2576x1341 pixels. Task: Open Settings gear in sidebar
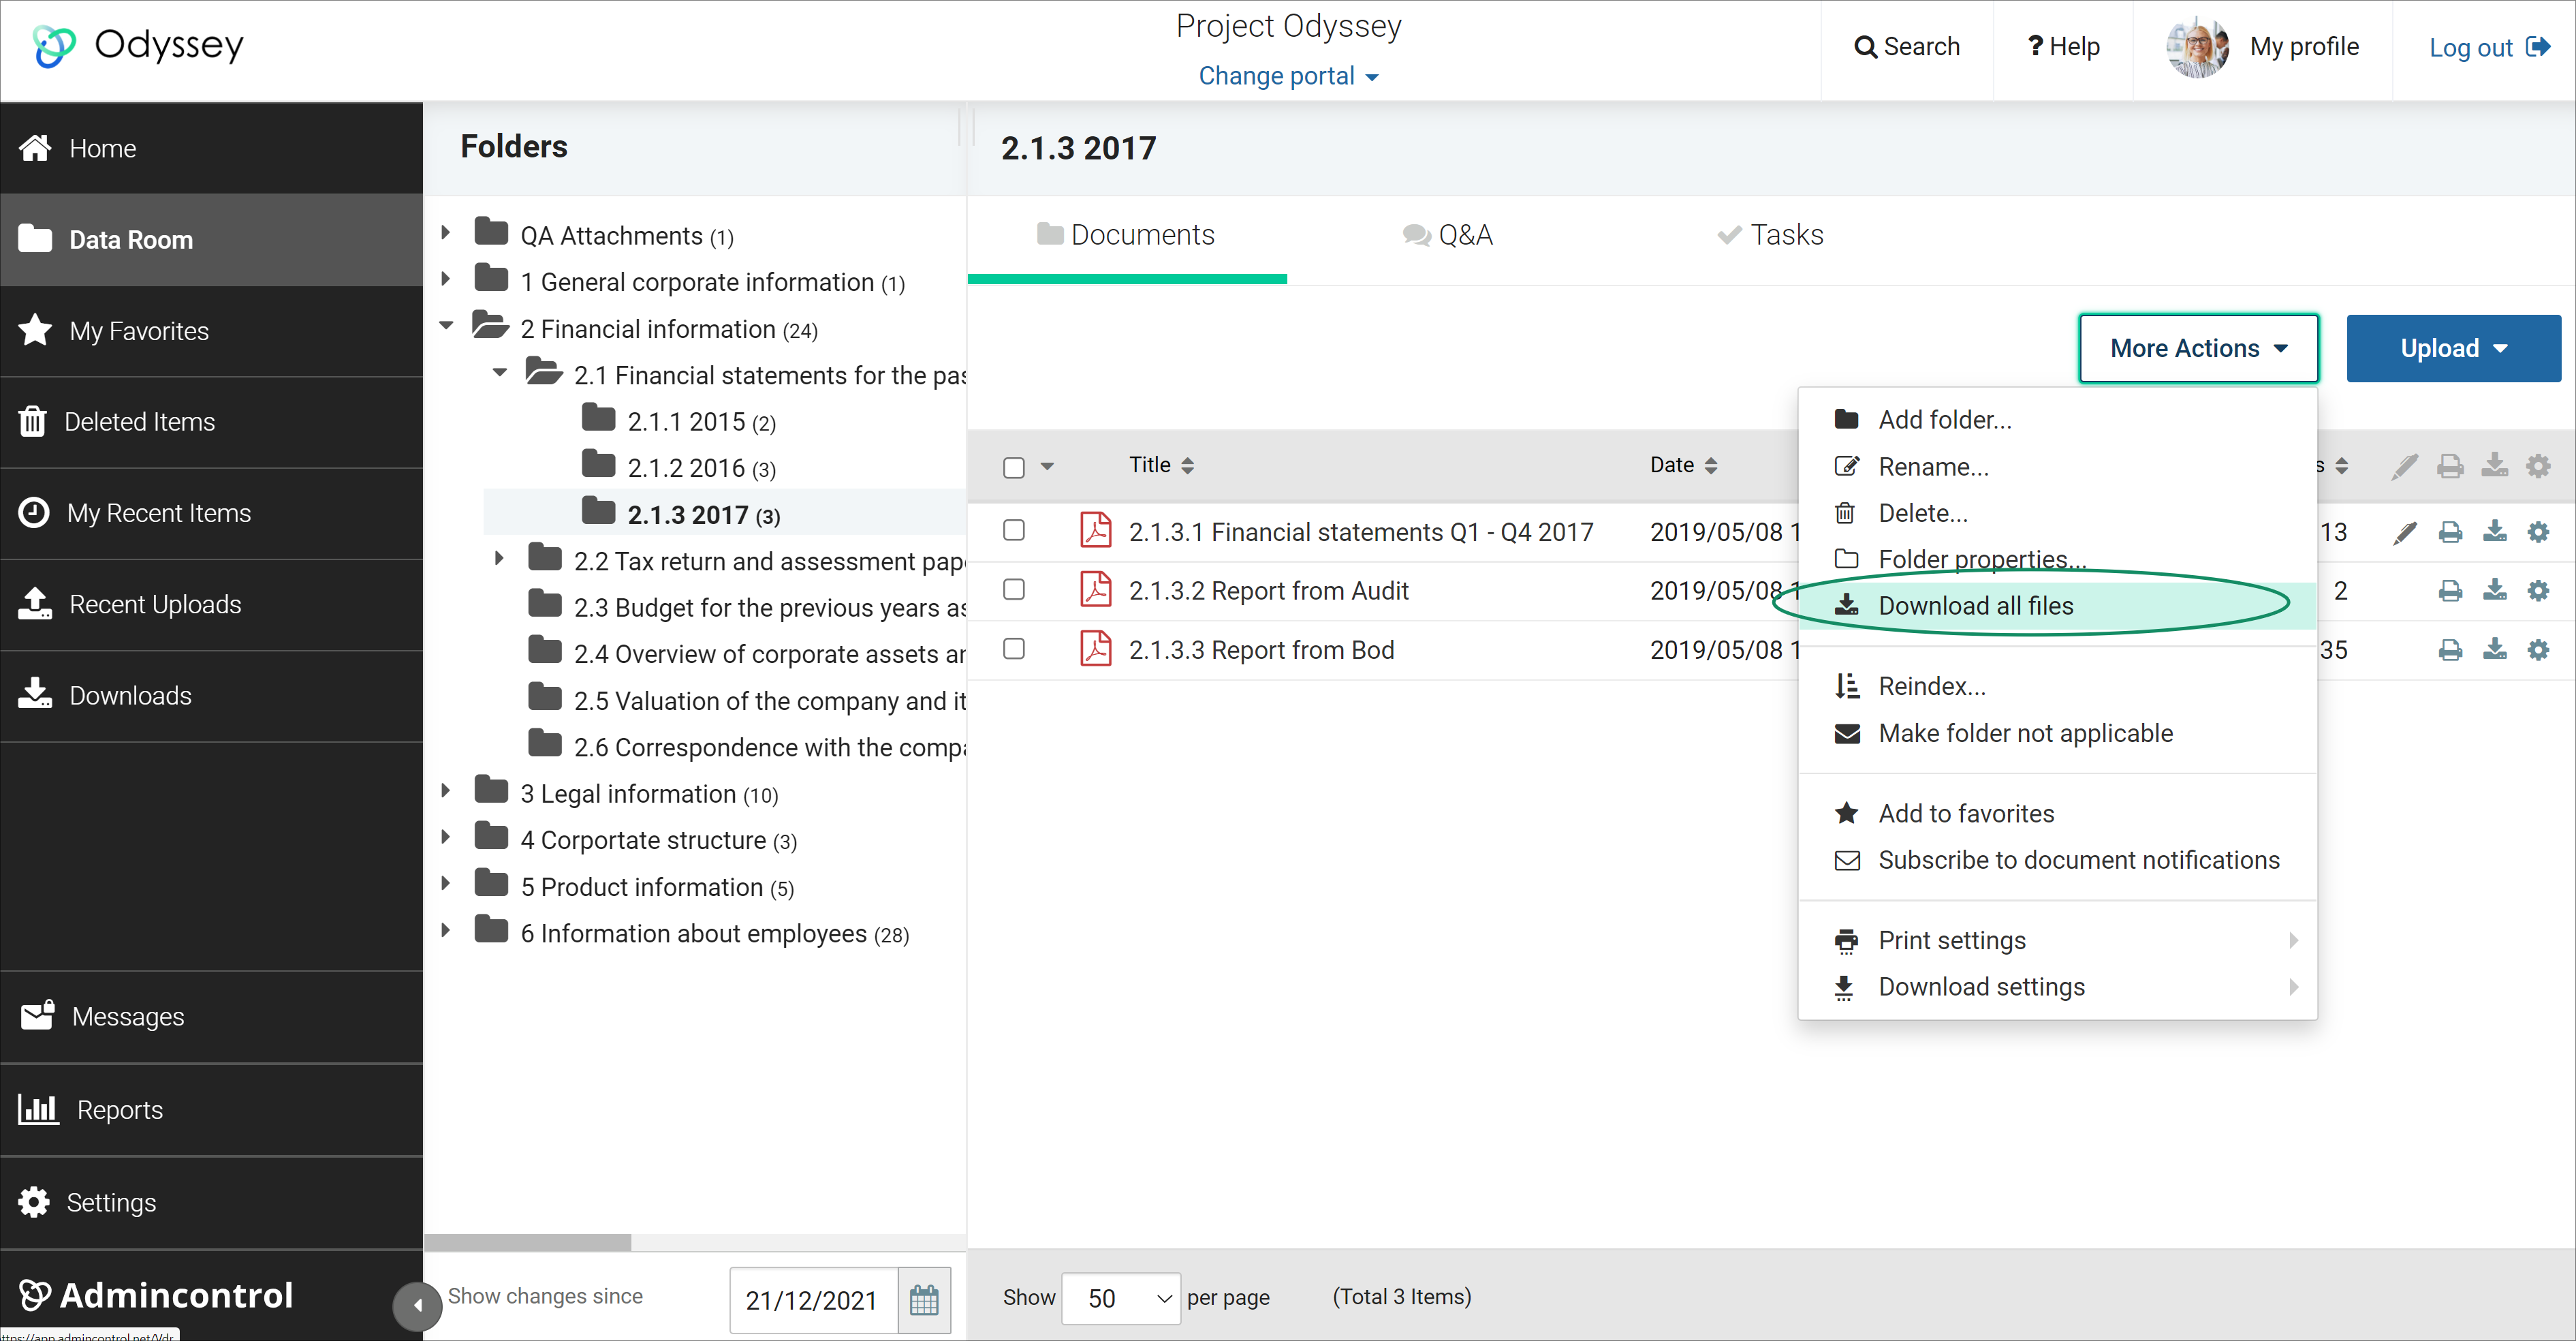(x=211, y=1202)
